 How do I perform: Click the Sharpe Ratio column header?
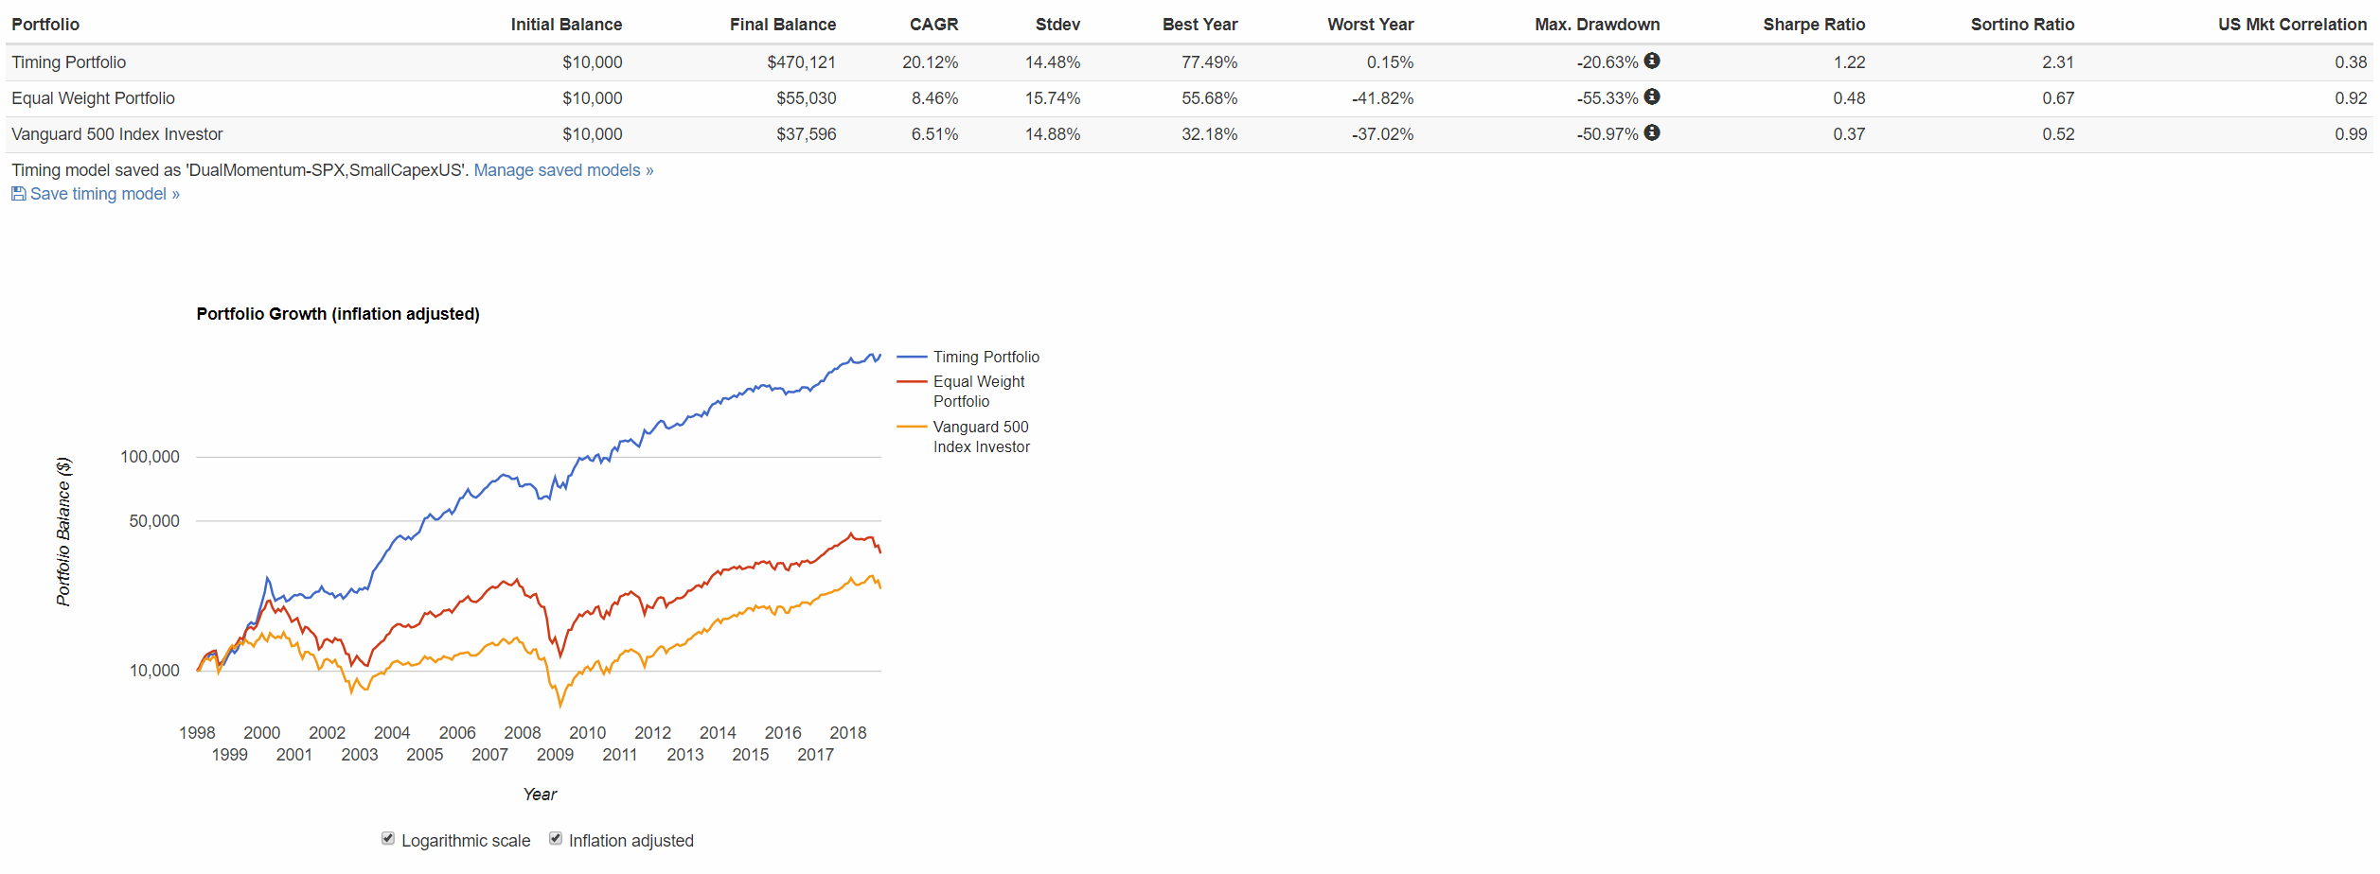tap(1813, 25)
